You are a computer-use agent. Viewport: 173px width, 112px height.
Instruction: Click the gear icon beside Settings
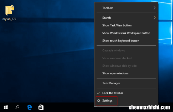pos(99,101)
